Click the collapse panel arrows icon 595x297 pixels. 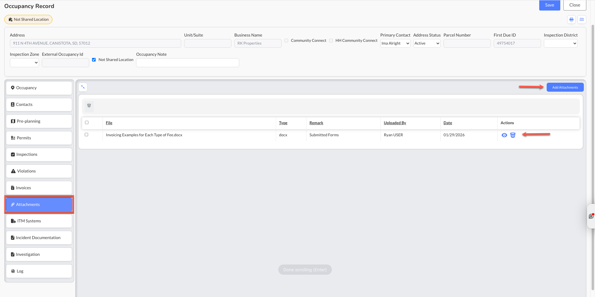coord(83,87)
